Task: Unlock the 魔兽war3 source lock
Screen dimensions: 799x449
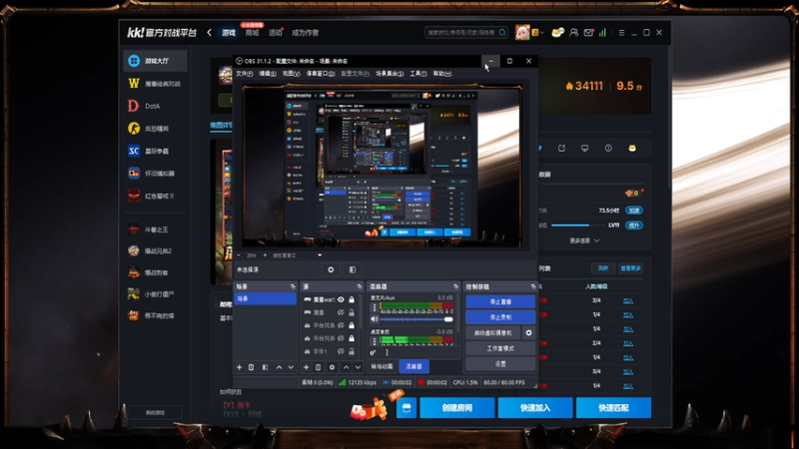Action: pos(352,300)
